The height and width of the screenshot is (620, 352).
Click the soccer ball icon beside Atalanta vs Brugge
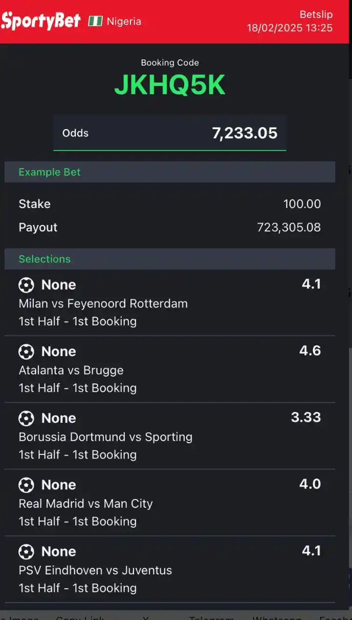tap(26, 352)
